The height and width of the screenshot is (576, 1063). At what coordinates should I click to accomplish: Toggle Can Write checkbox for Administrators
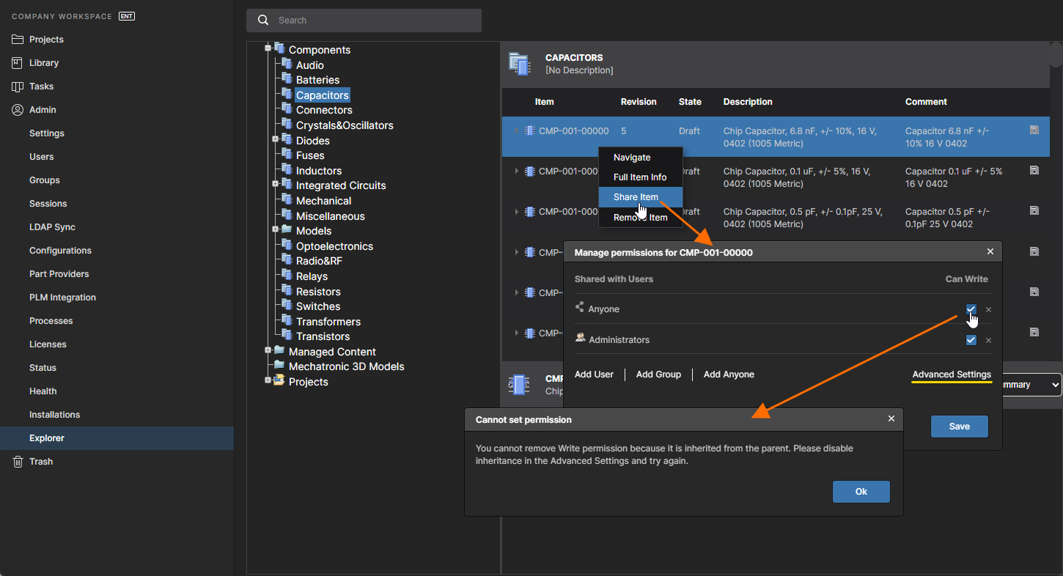point(971,340)
